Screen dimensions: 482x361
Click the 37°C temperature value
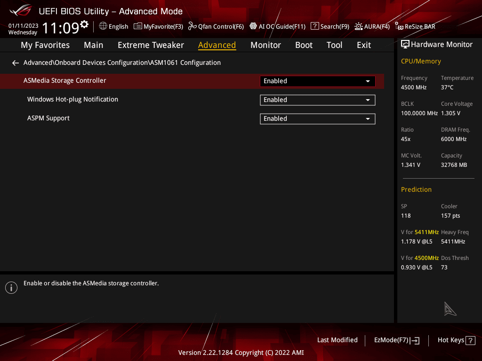(x=447, y=87)
